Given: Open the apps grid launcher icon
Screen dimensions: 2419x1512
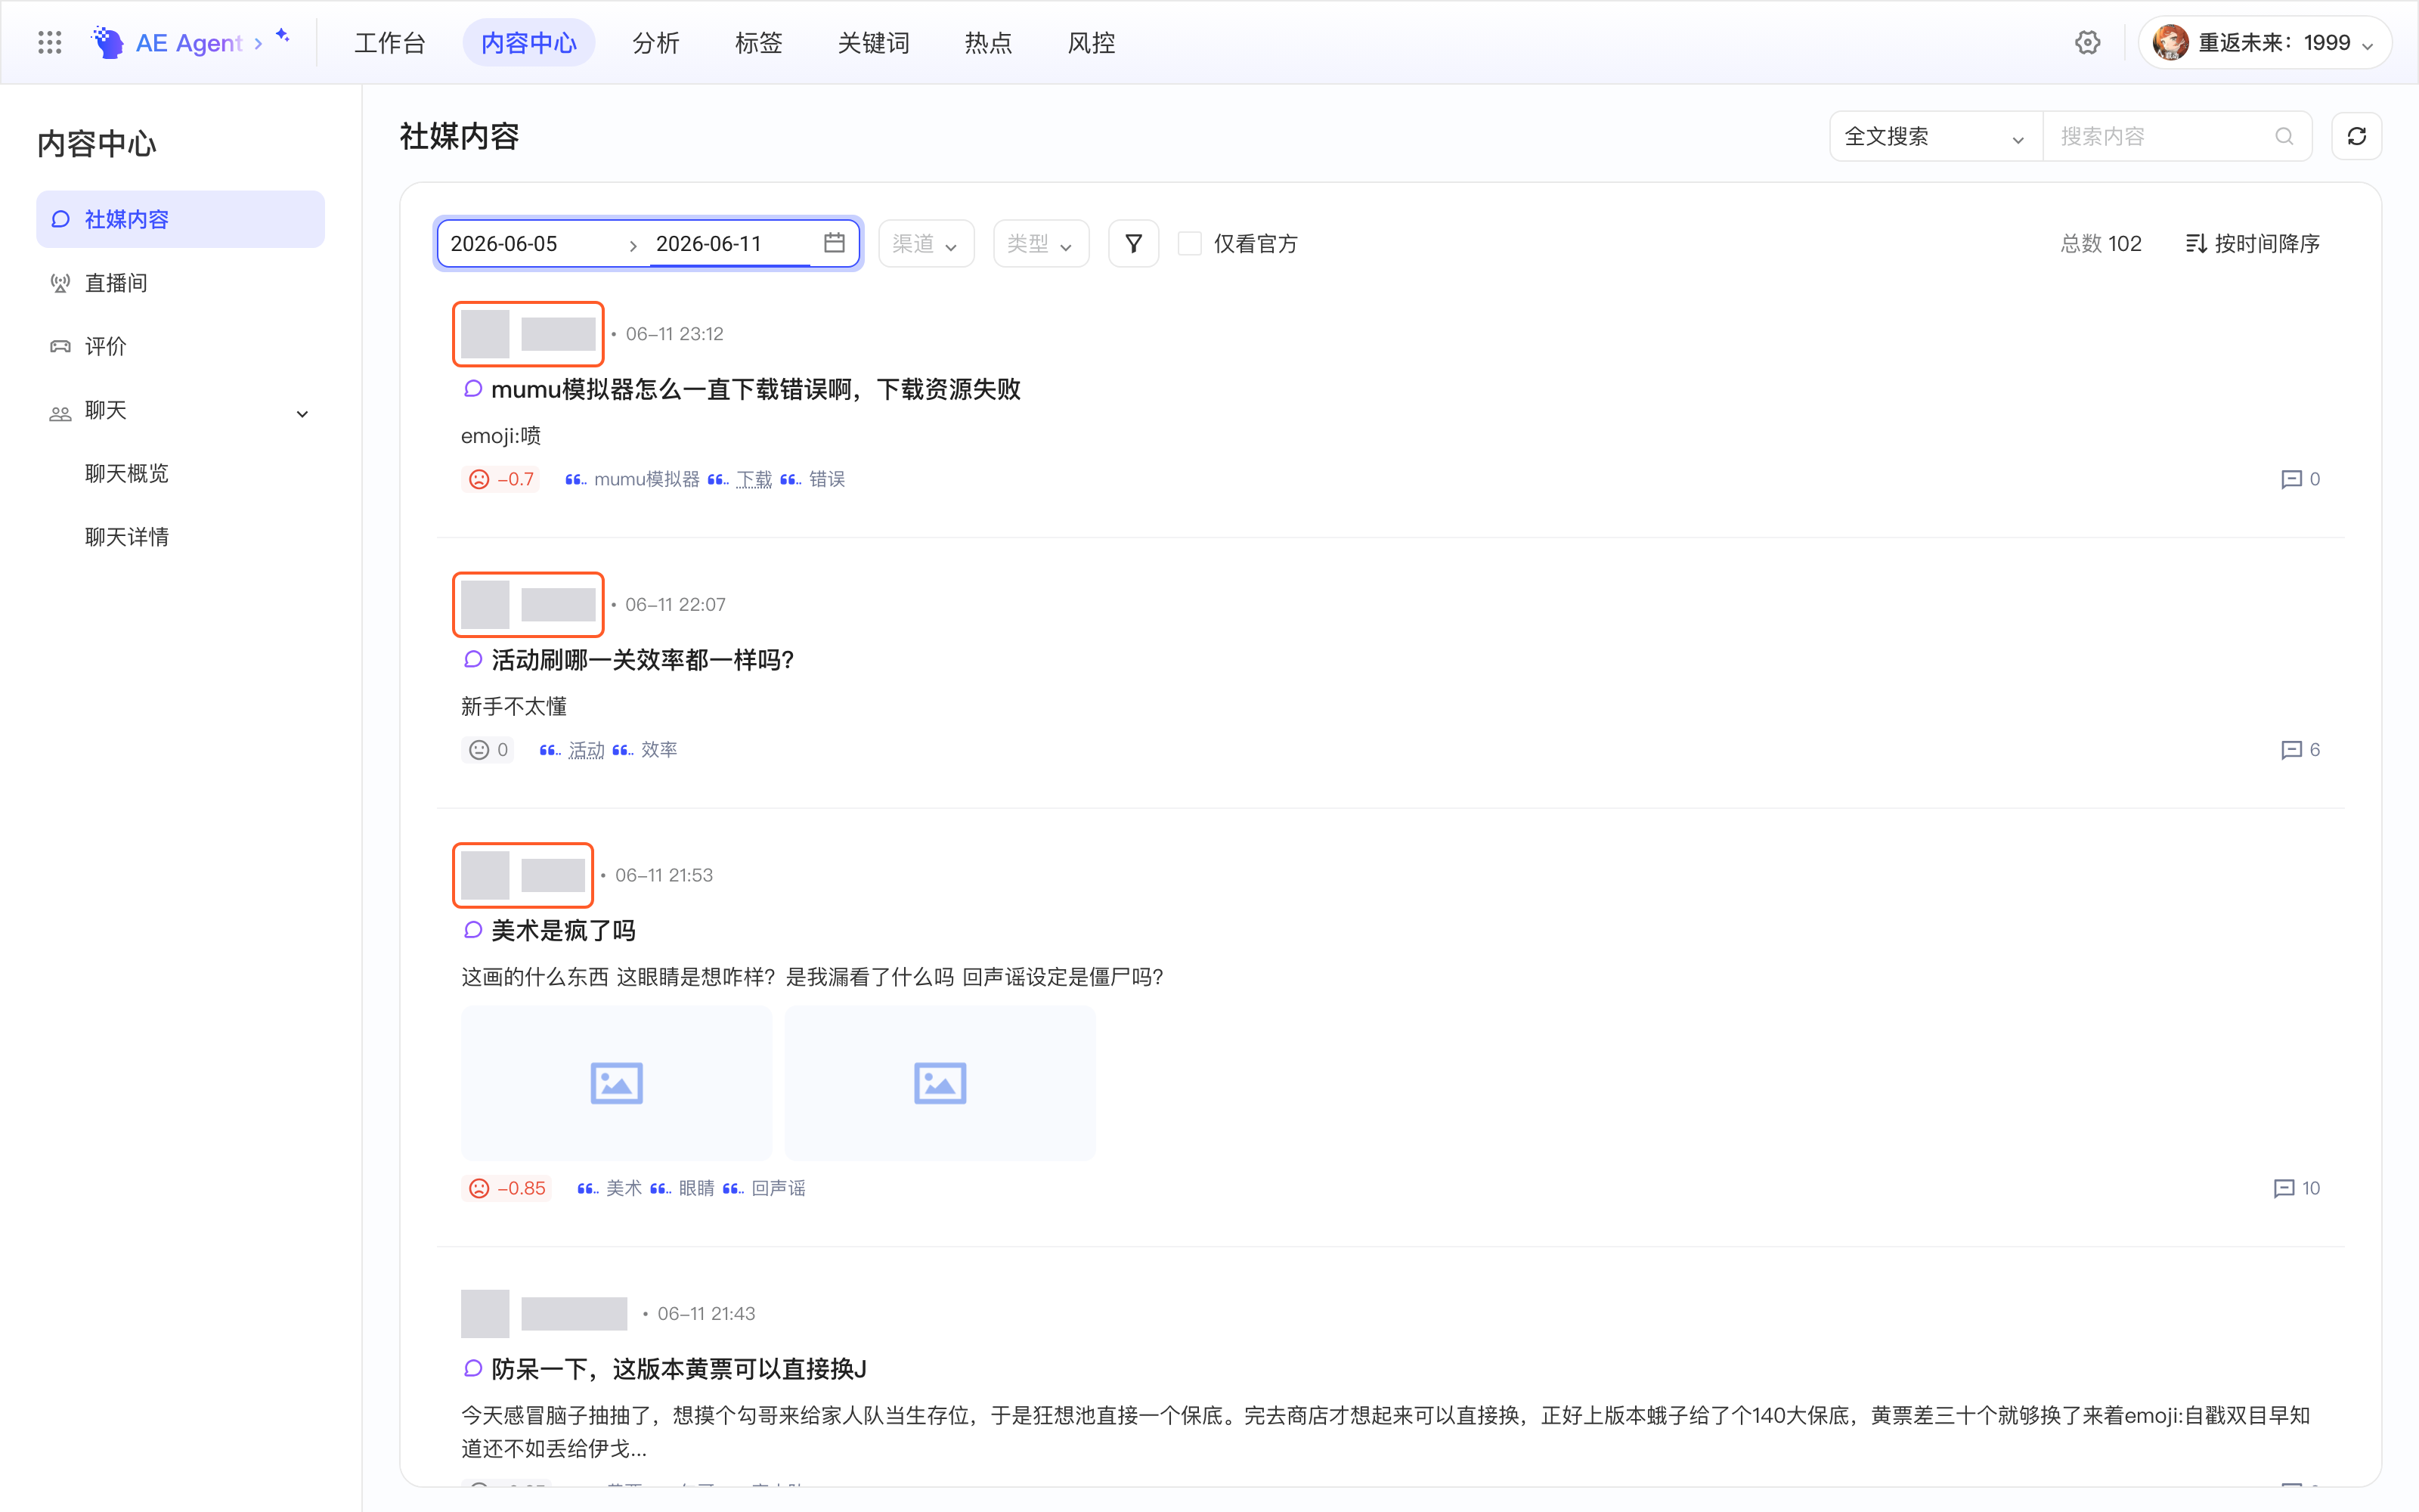Looking at the screenshot, I should click(49, 42).
